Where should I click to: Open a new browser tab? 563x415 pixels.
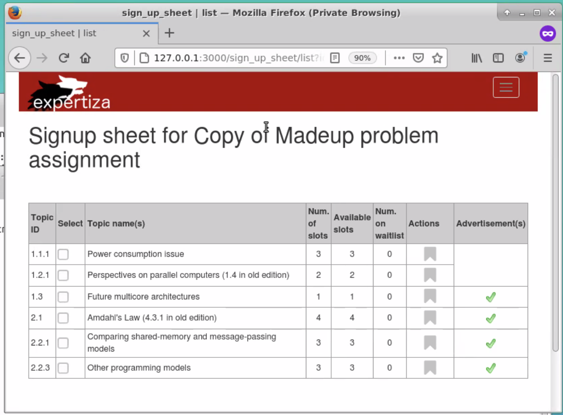[x=169, y=33]
